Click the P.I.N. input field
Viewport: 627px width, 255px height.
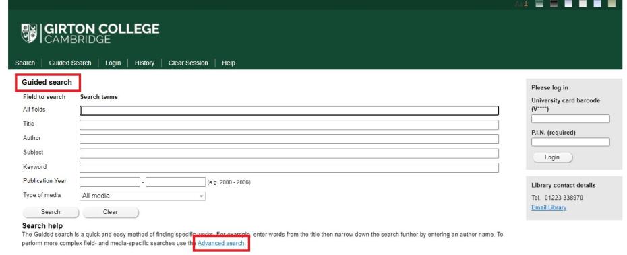tap(570, 142)
